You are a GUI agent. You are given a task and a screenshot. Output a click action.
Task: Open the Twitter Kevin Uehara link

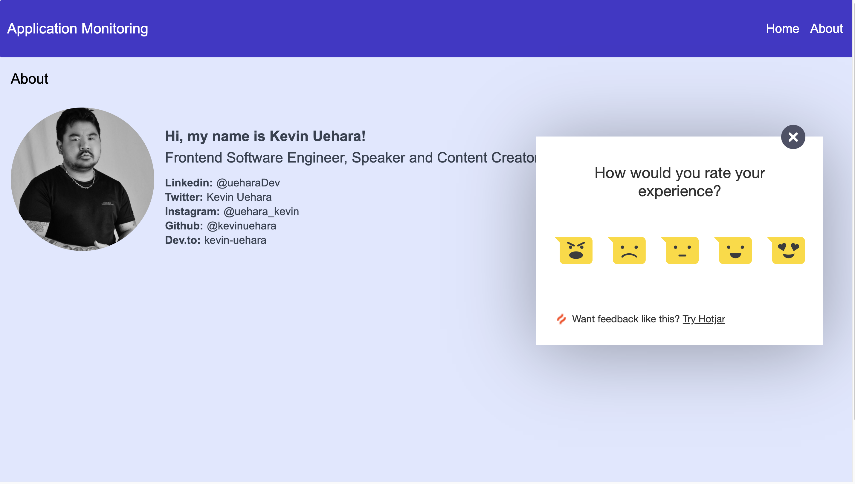click(239, 197)
